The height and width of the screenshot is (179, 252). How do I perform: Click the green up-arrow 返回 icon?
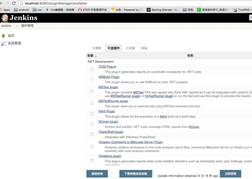pos(3,36)
